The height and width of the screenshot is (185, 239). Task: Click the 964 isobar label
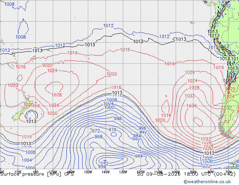coord(139,156)
